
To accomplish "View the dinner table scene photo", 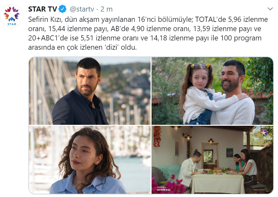I will pos(212,160).
